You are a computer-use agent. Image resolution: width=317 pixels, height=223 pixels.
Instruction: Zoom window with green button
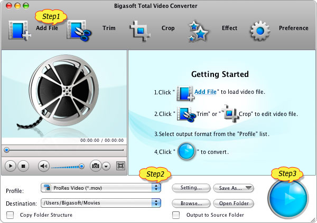pos(26,6)
